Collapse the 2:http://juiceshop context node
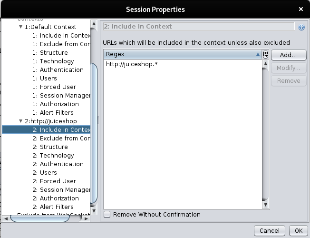 click(x=20, y=121)
